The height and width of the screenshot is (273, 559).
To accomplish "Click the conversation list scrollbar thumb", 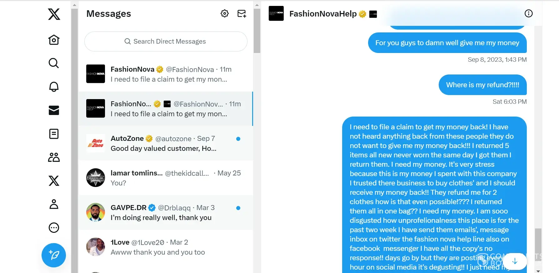I will pos(257,31).
